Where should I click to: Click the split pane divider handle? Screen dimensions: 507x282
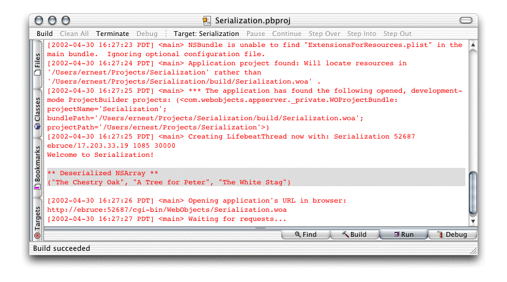(261, 228)
